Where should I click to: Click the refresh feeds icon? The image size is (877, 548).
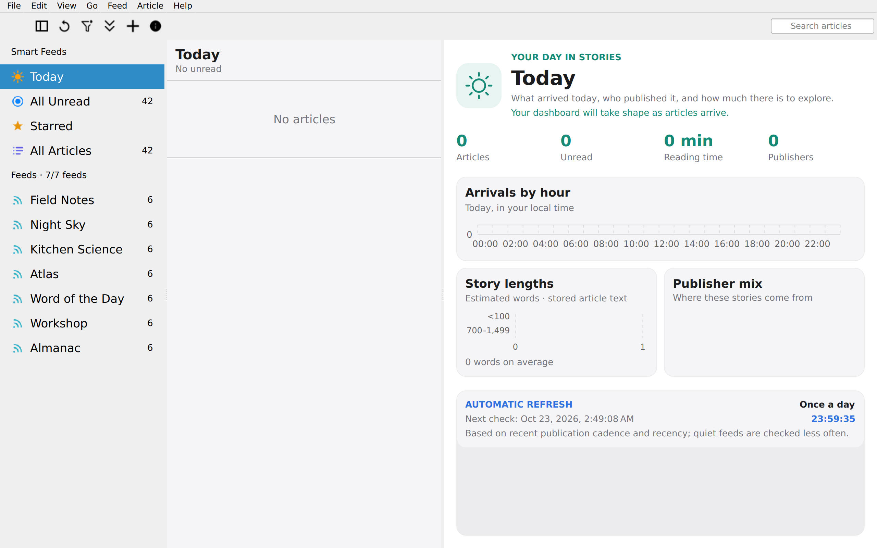coord(64,26)
